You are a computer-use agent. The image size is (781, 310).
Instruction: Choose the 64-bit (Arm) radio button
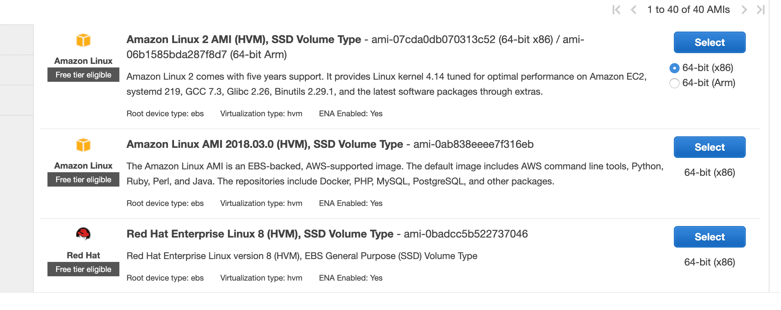(675, 83)
